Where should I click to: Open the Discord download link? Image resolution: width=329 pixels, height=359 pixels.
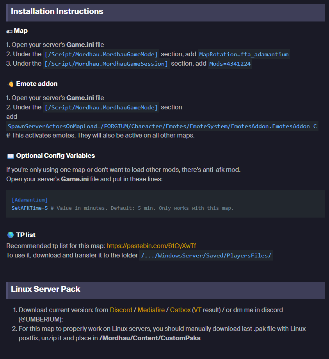coord(121,310)
